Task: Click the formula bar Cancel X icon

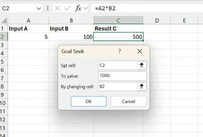Action: [57, 8]
